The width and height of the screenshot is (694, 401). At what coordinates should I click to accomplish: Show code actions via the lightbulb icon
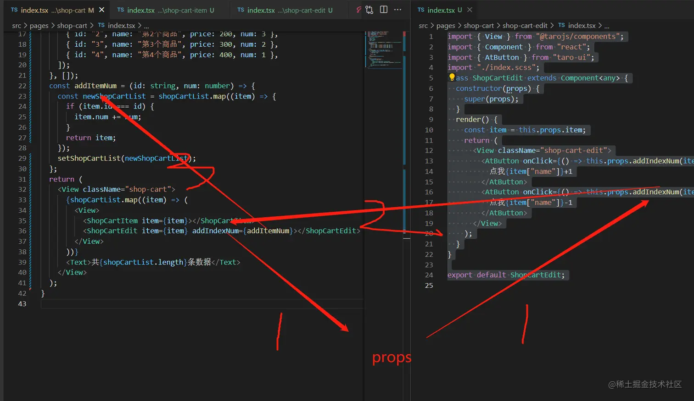[452, 77]
